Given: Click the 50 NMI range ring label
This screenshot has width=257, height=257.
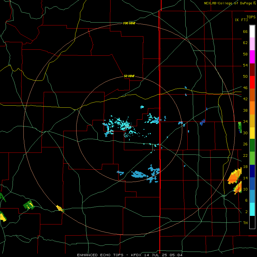Looking at the screenshot, I should [129, 76].
